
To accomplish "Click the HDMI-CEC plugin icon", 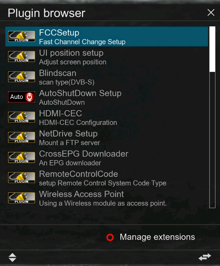I will pos(21,117).
